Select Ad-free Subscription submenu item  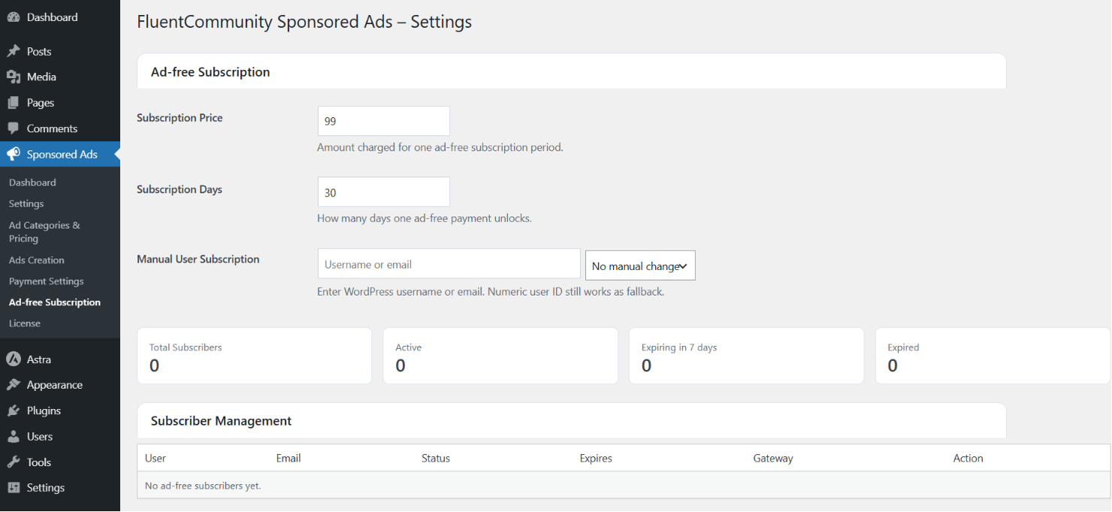(55, 302)
